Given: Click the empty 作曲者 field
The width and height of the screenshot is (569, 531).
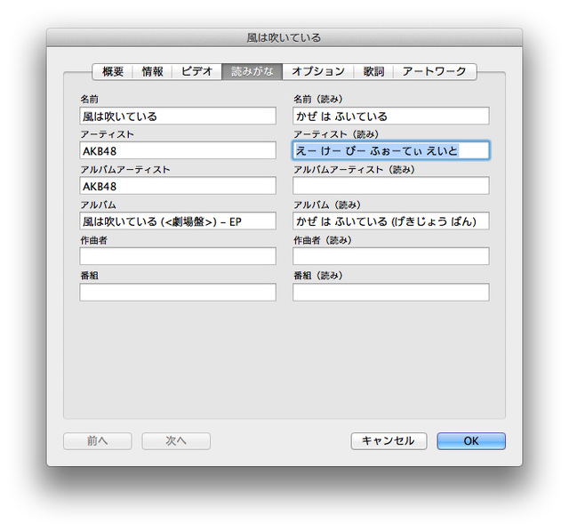Looking at the screenshot, I should coord(178,256).
